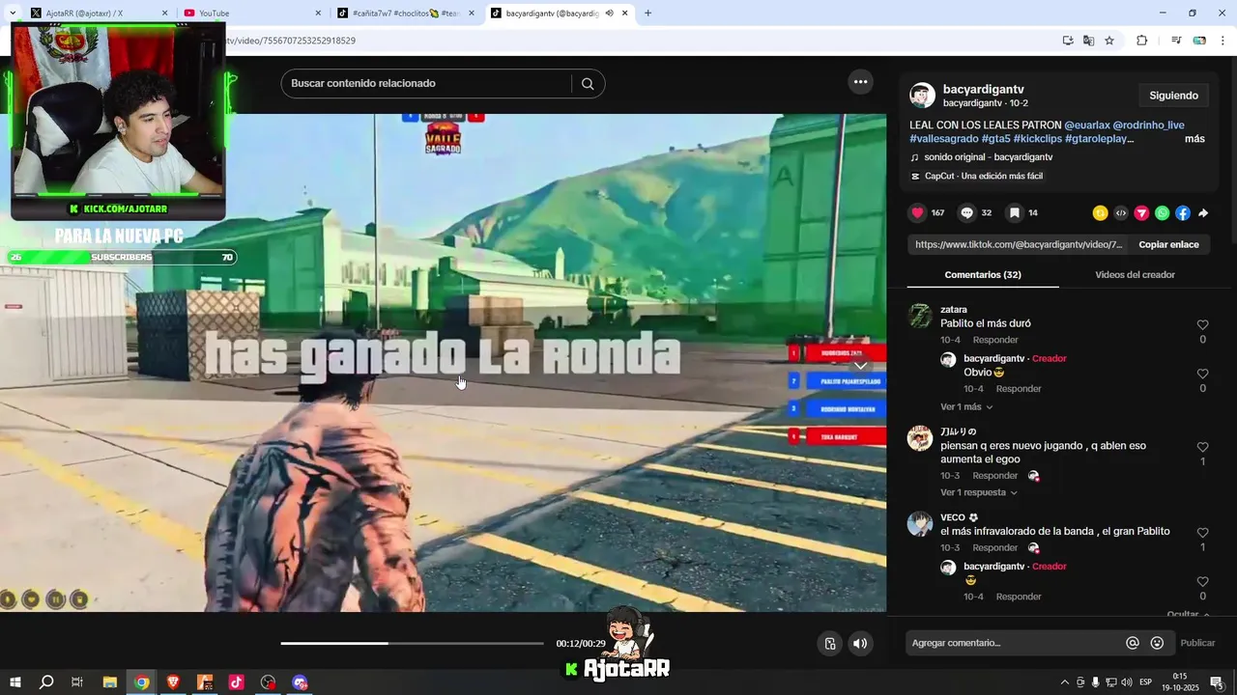Image resolution: width=1237 pixels, height=695 pixels.
Task: Share video to Facebook
Action: click(1183, 213)
